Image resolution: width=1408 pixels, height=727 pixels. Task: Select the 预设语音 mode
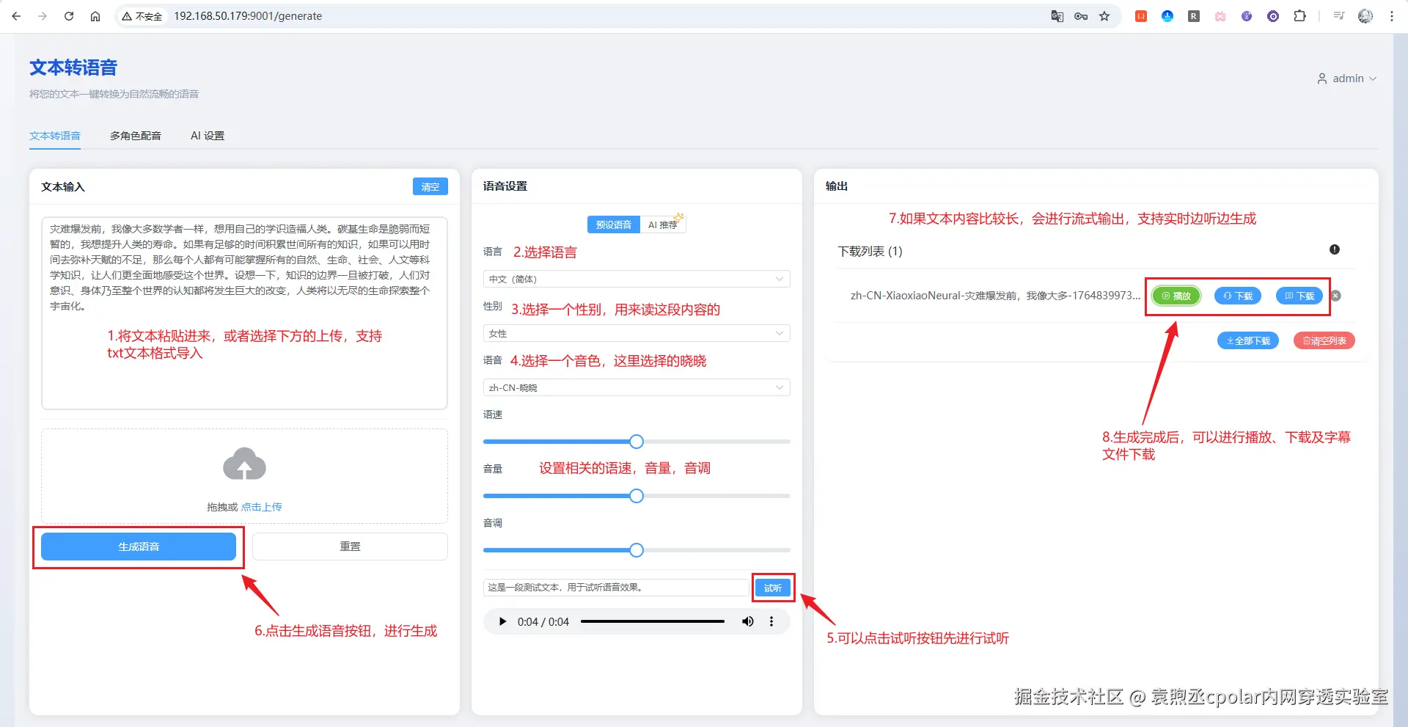tap(613, 224)
